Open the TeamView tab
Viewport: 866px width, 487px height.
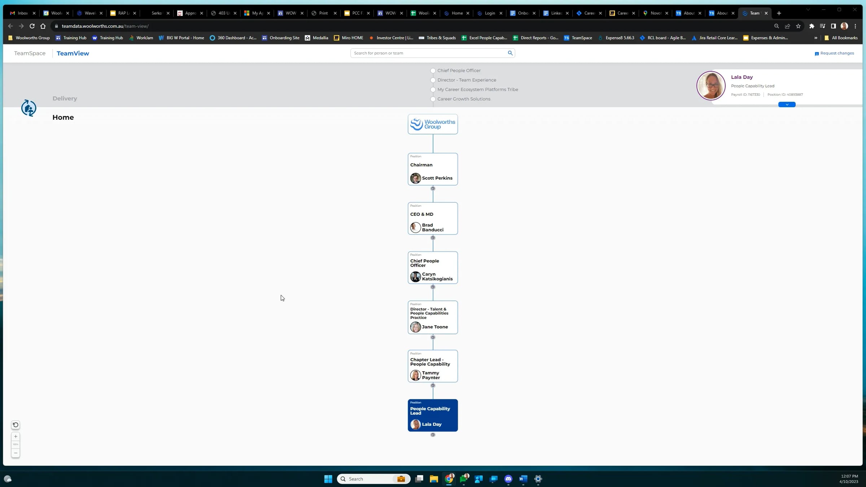(x=73, y=53)
